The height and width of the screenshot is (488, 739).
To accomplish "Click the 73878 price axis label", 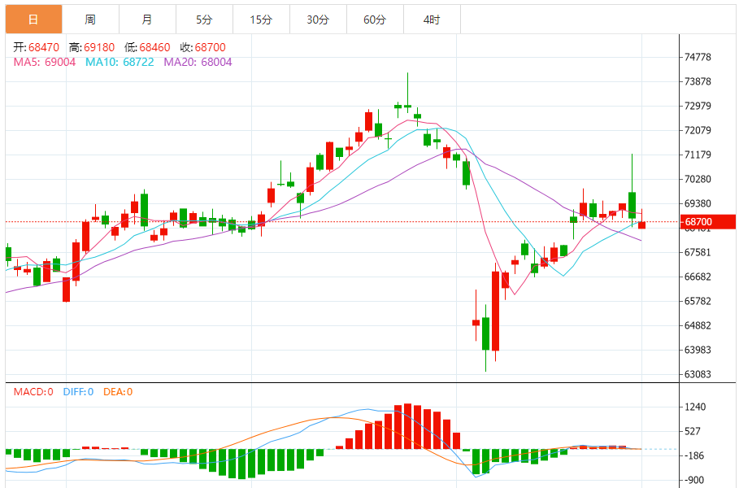I will point(698,81).
